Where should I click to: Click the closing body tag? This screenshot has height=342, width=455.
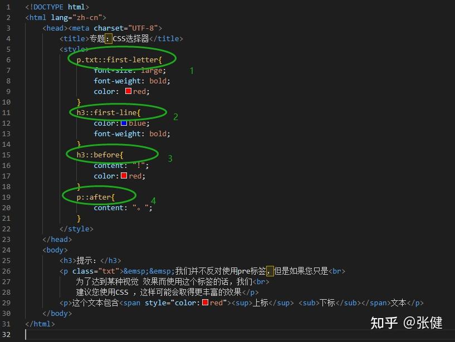point(57,313)
